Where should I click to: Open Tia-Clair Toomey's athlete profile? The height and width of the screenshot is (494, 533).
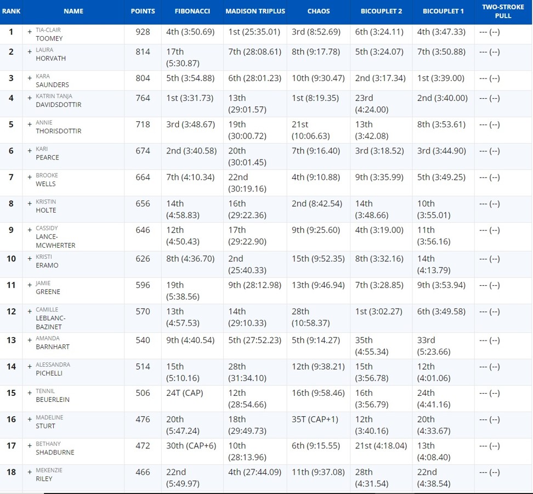point(49,35)
